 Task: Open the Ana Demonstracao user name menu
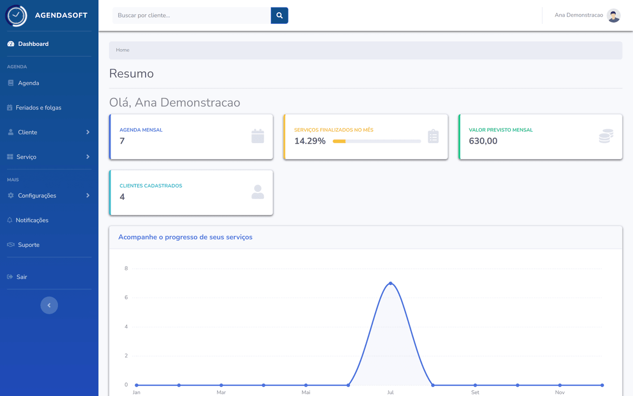point(578,15)
